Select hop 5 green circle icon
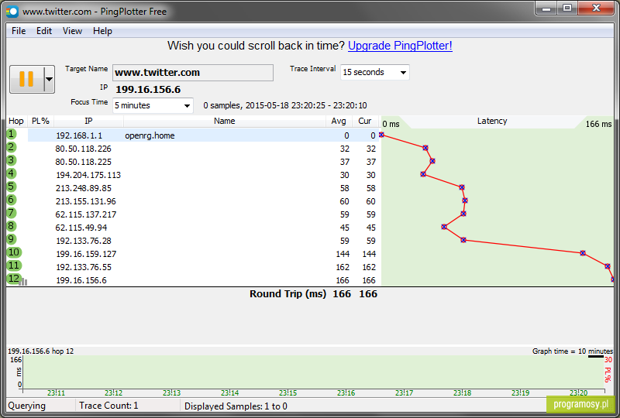This screenshot has height=418, width=620. [12, 187]
